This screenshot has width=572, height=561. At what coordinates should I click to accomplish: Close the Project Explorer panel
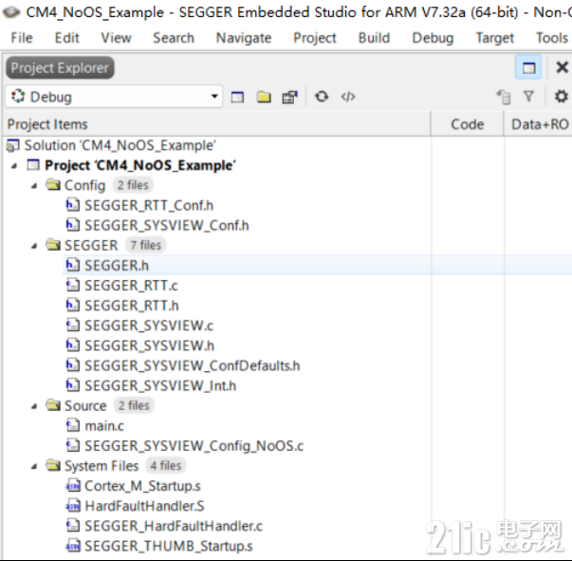click(x=562, y=67)
